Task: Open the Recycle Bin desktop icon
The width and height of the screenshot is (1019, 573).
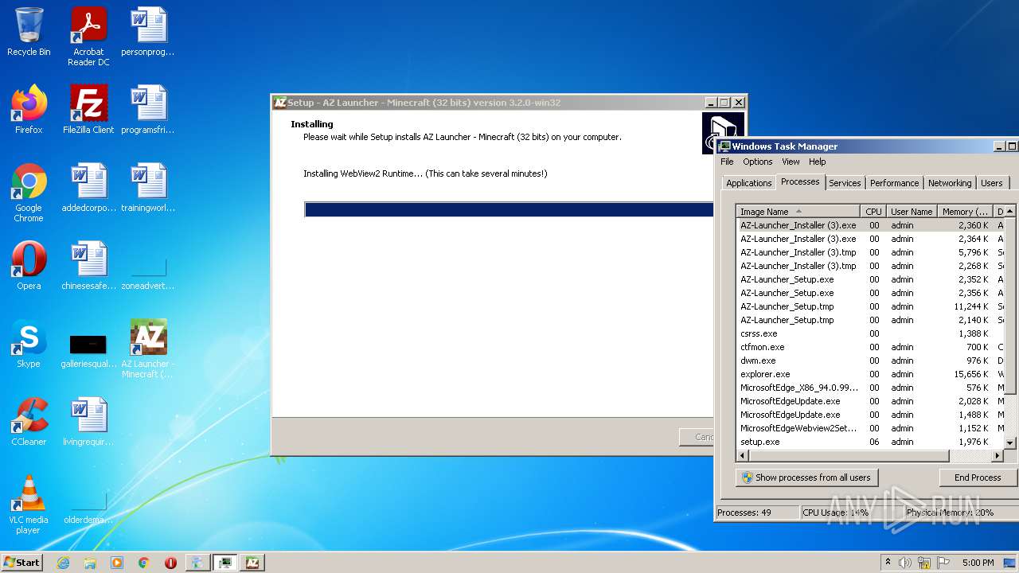Action: [29, 33]
